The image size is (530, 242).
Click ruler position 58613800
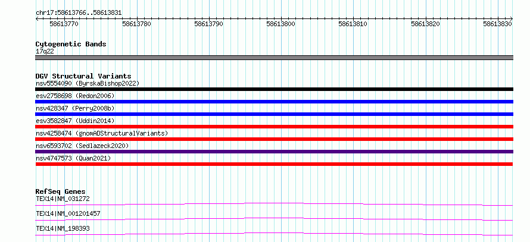[281, 24]
